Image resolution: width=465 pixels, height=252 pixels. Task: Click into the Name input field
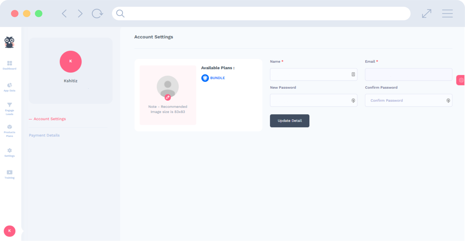(309, 74)
